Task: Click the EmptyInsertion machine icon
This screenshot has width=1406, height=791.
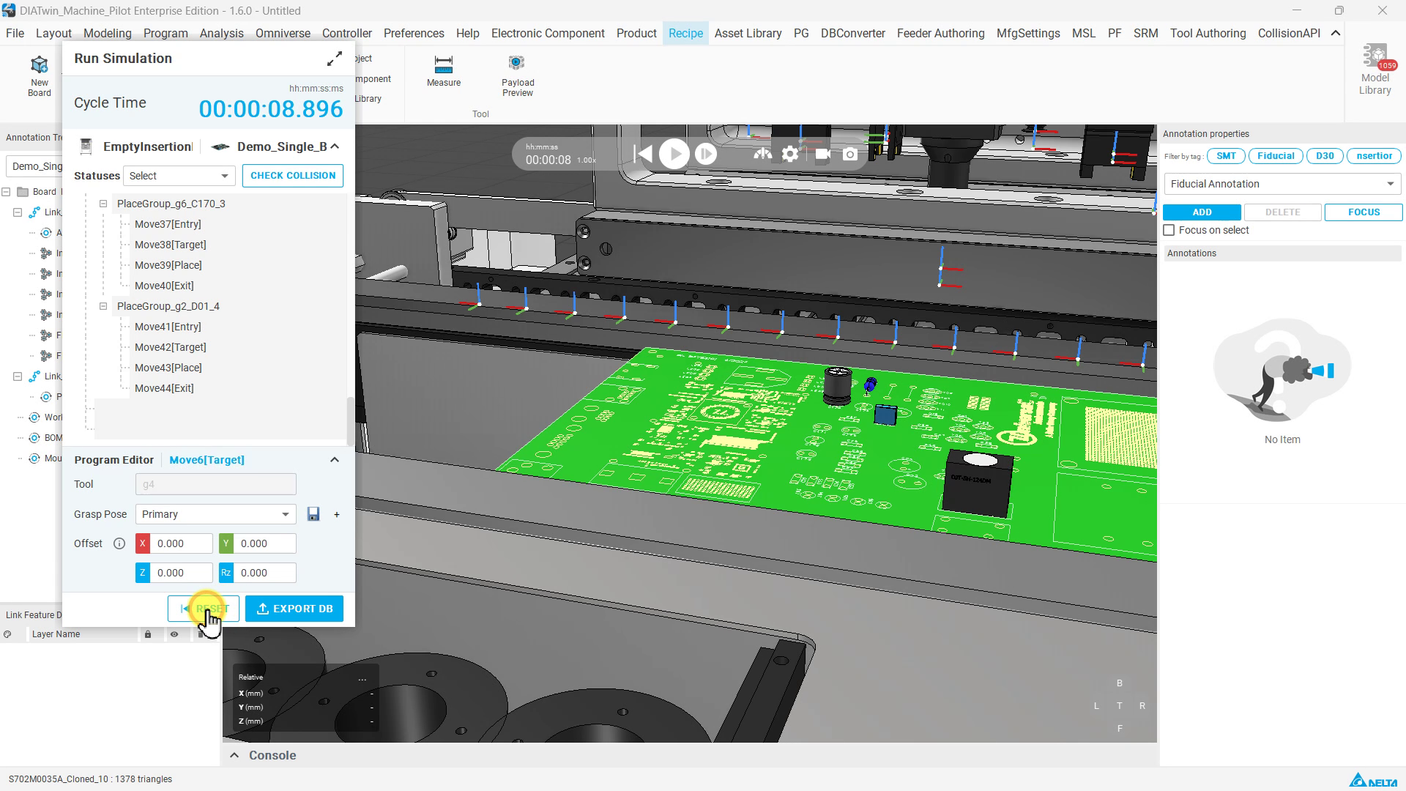Action: point(86,146)
